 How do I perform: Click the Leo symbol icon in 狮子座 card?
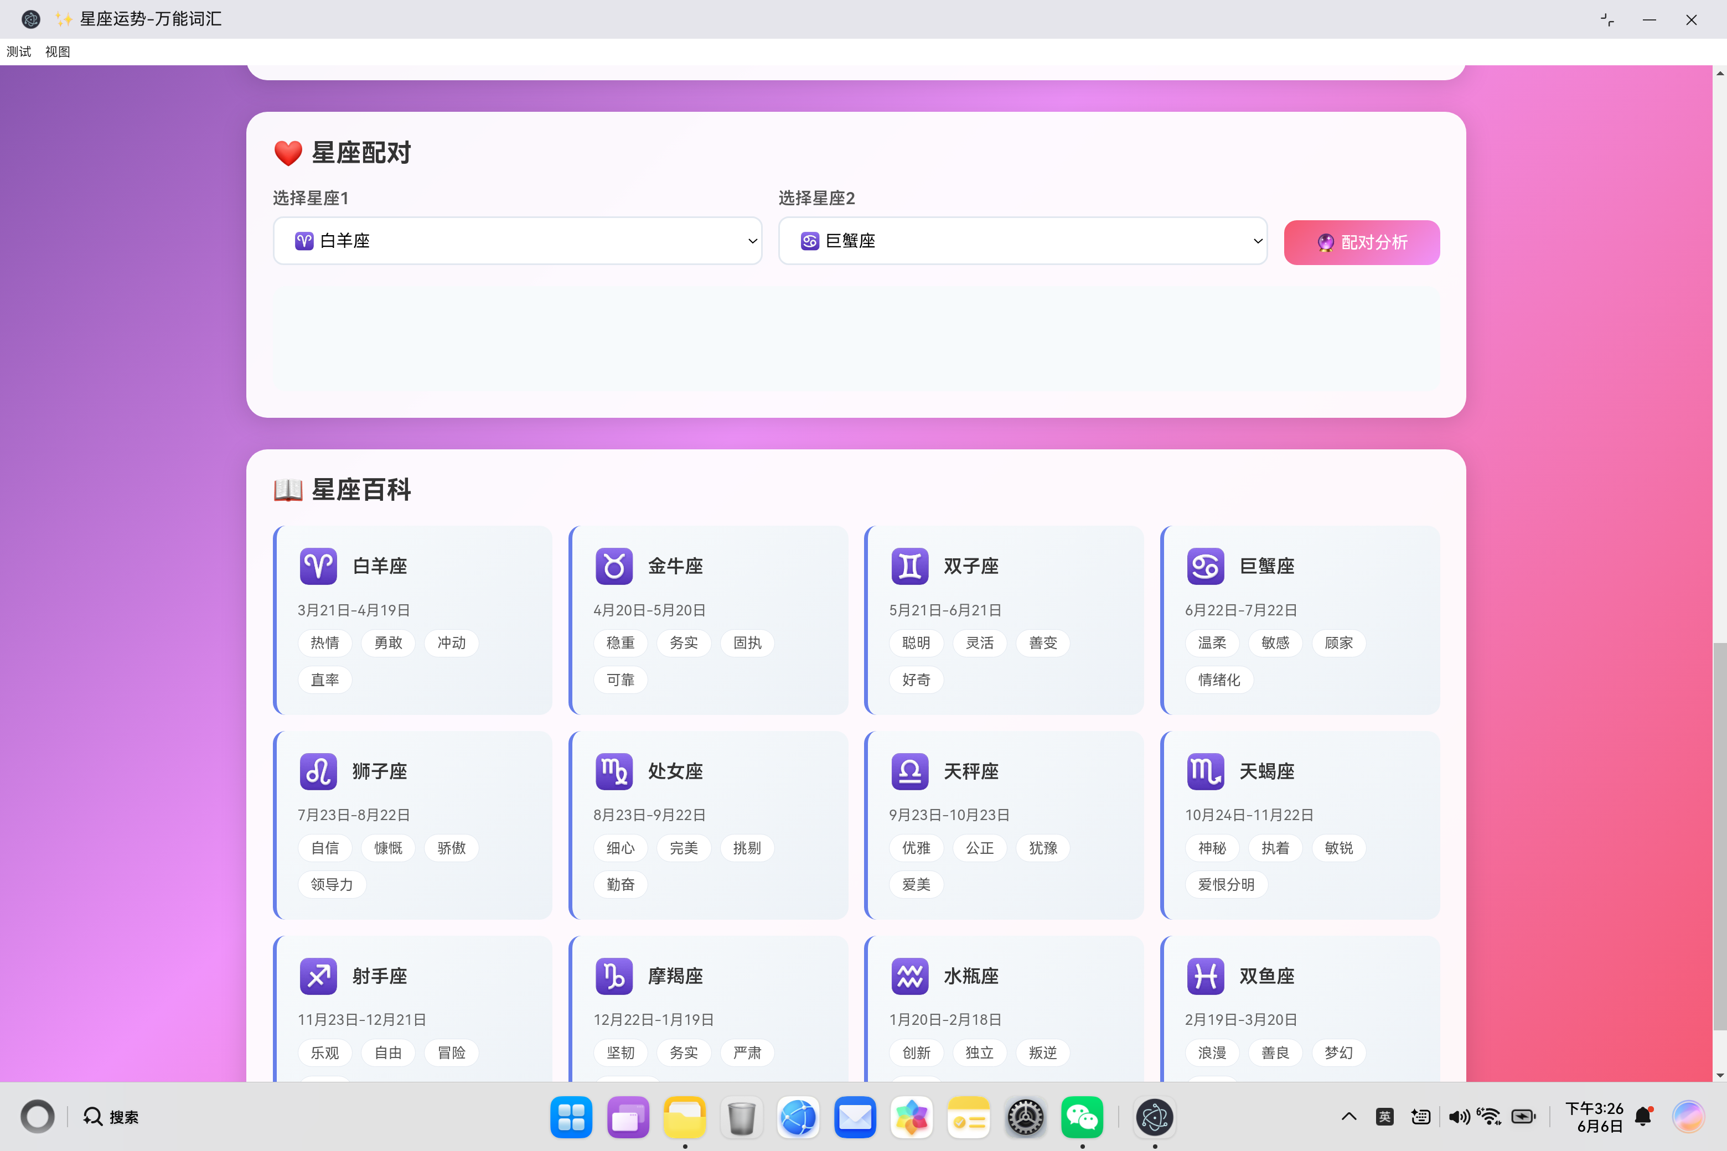pyautogui.click(x=318, y=771)
